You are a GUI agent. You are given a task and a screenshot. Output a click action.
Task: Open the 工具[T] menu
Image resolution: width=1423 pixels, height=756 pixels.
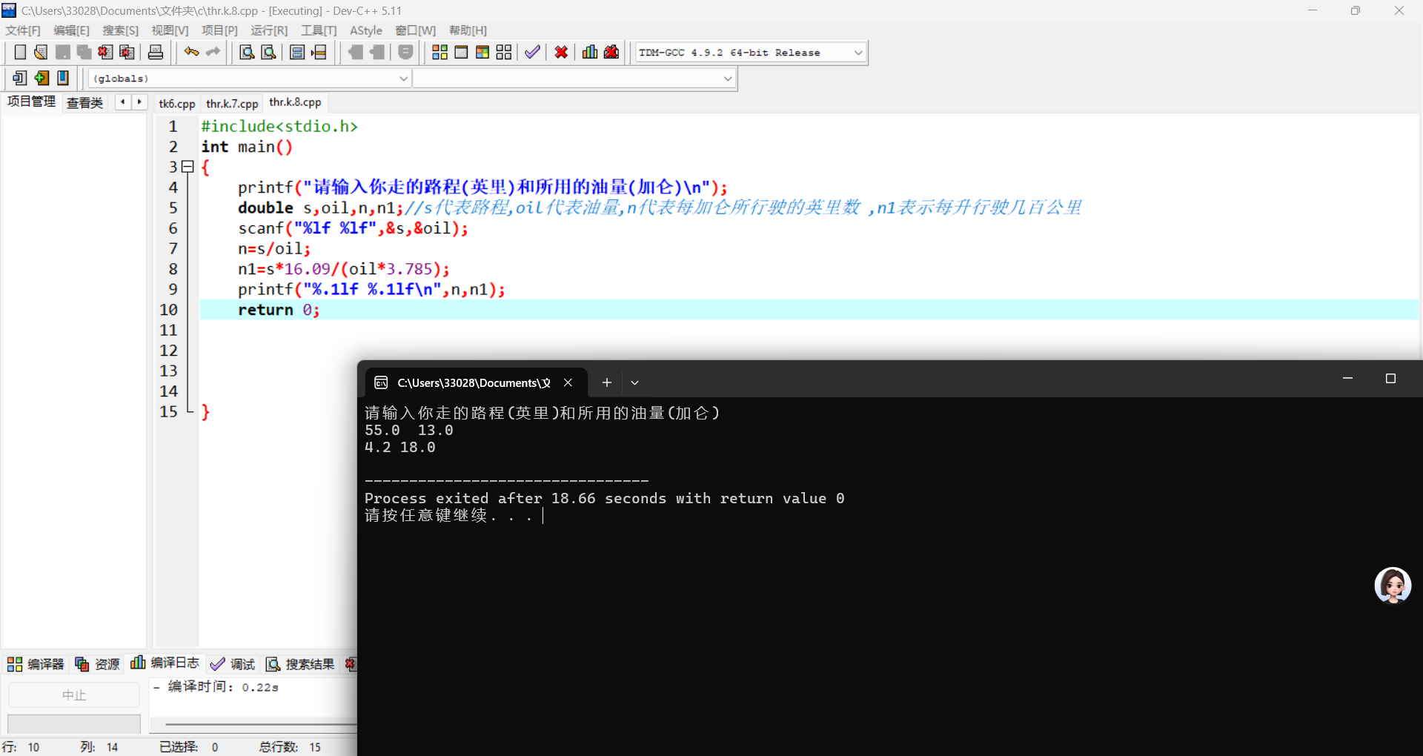(319, 30)
